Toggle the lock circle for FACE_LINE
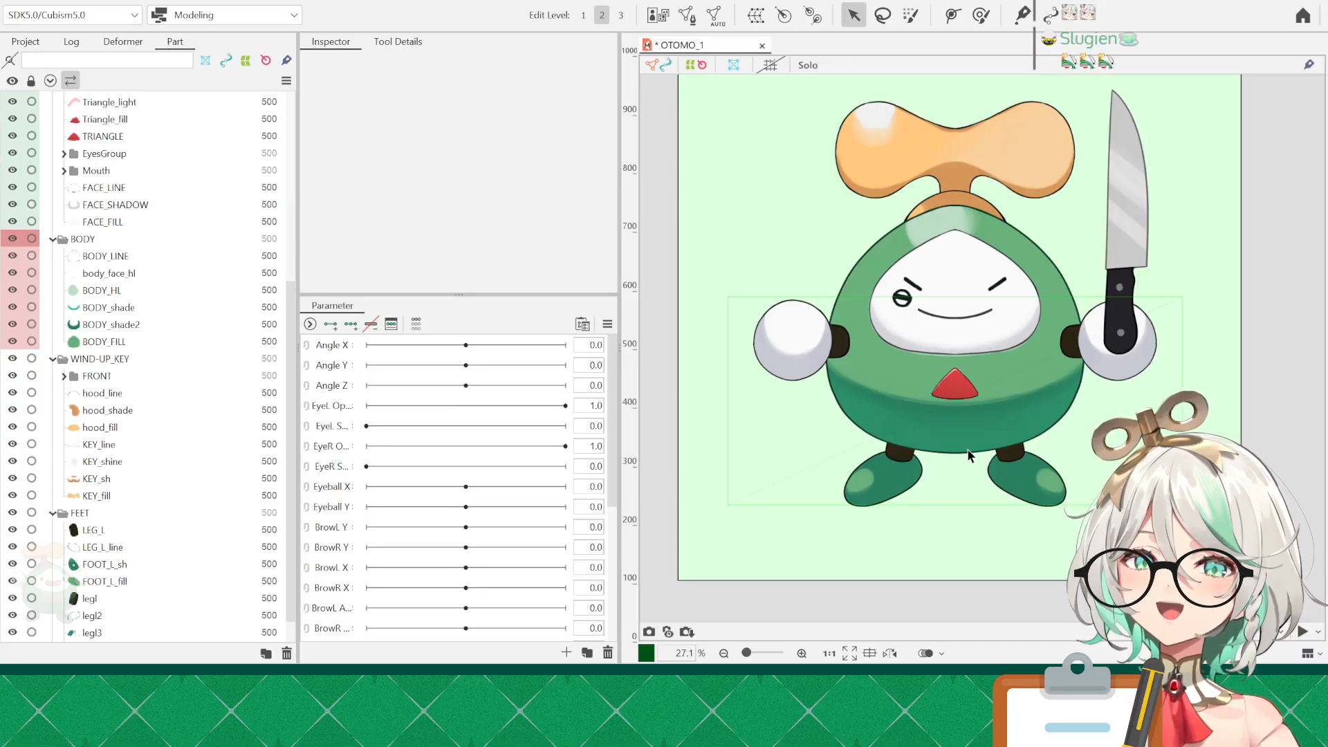The width and height of the screenshot is (1328, 747). [32, 187]
